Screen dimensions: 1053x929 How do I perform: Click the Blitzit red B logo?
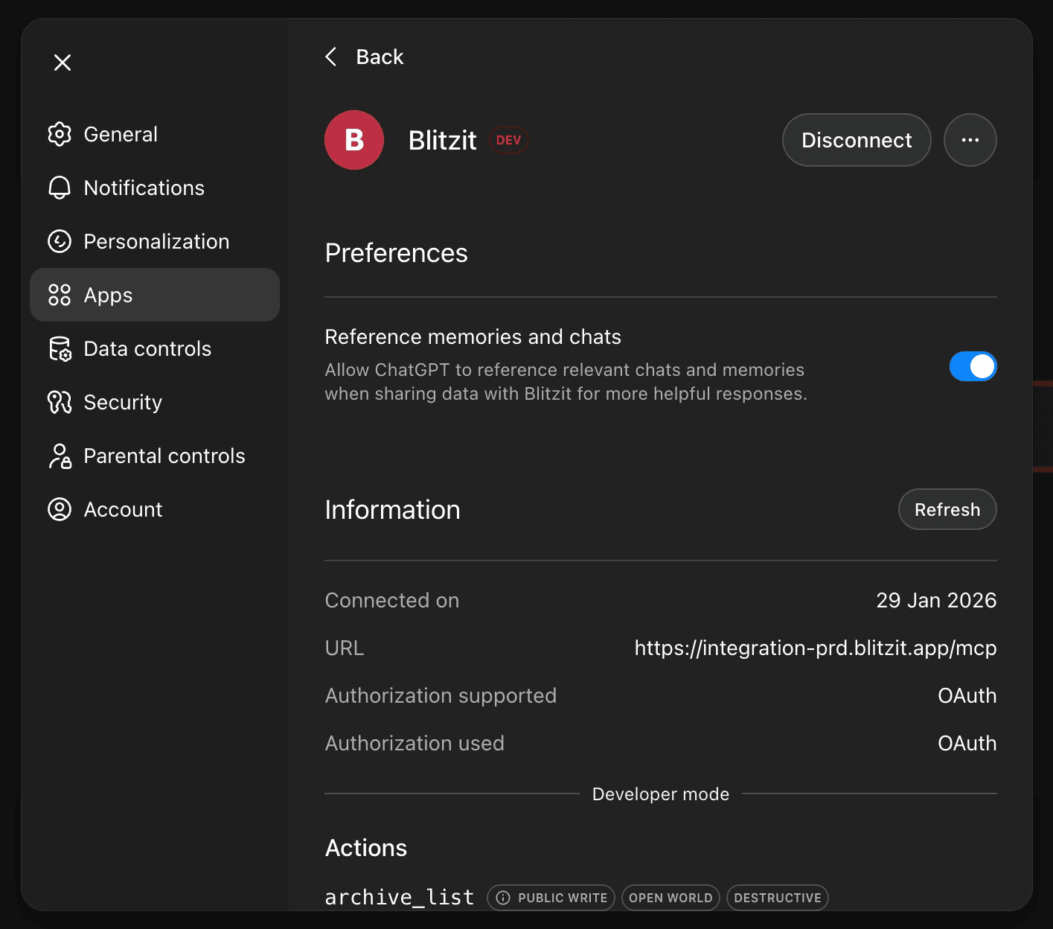[354, 140]
